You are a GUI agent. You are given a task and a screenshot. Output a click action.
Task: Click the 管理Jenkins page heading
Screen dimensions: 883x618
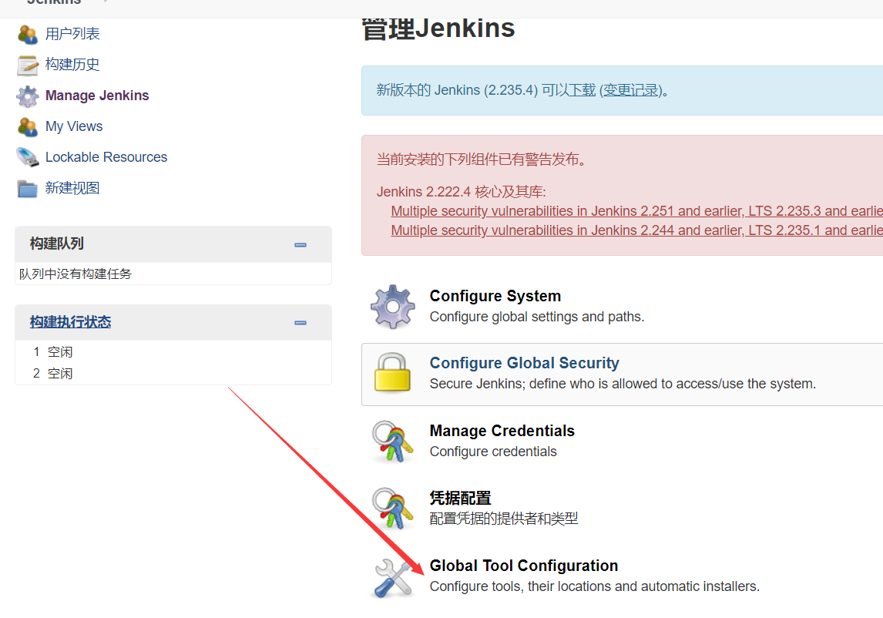438,28
